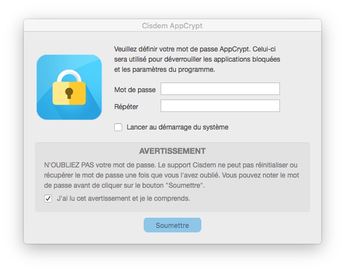Focus the Répéter password field

tap(220, 106)
